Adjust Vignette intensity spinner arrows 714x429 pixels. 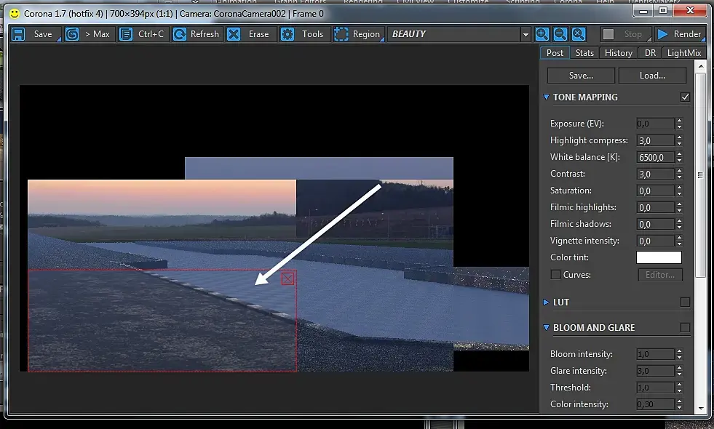tap(679, 241)
